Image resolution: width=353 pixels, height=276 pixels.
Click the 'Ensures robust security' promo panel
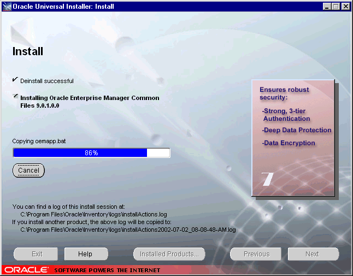point(293,138)
